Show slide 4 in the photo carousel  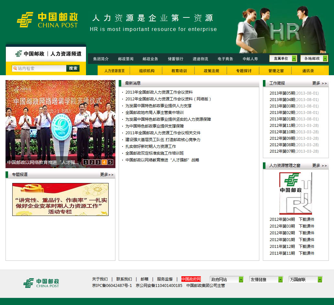tap(104, 162)
